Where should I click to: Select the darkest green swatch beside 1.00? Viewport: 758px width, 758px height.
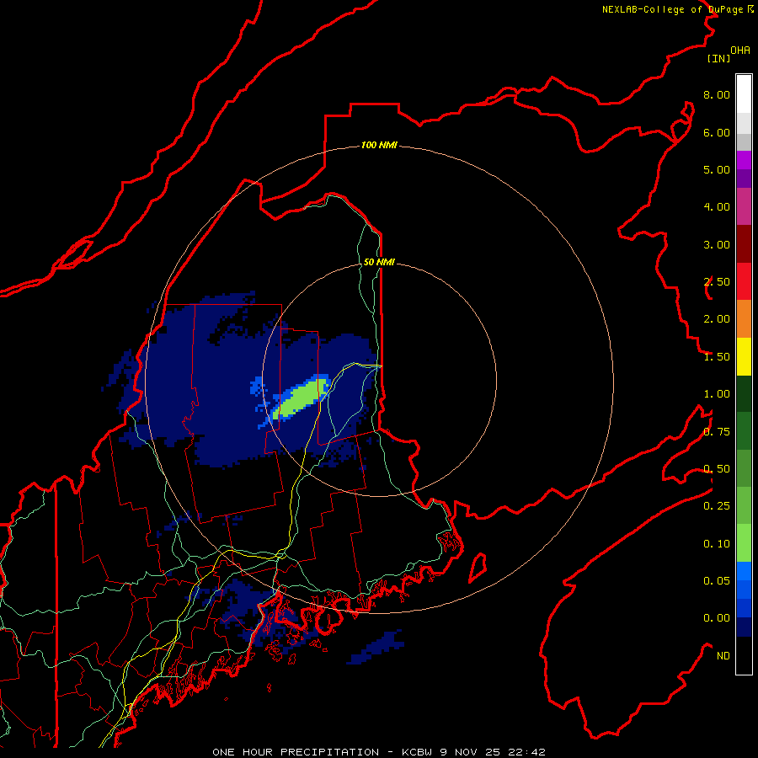pos(744,393)
